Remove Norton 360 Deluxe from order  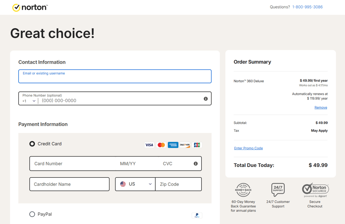pos(321,108)
